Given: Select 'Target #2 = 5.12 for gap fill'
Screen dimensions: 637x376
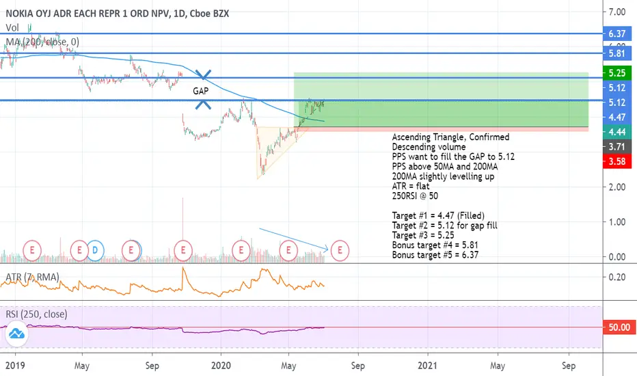Looking at the screenshot, I should tap(444, 225).
